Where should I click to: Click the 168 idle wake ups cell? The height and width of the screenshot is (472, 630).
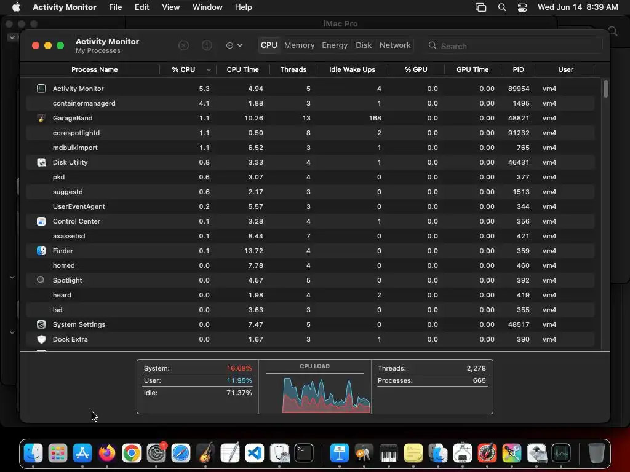point(375,118)
